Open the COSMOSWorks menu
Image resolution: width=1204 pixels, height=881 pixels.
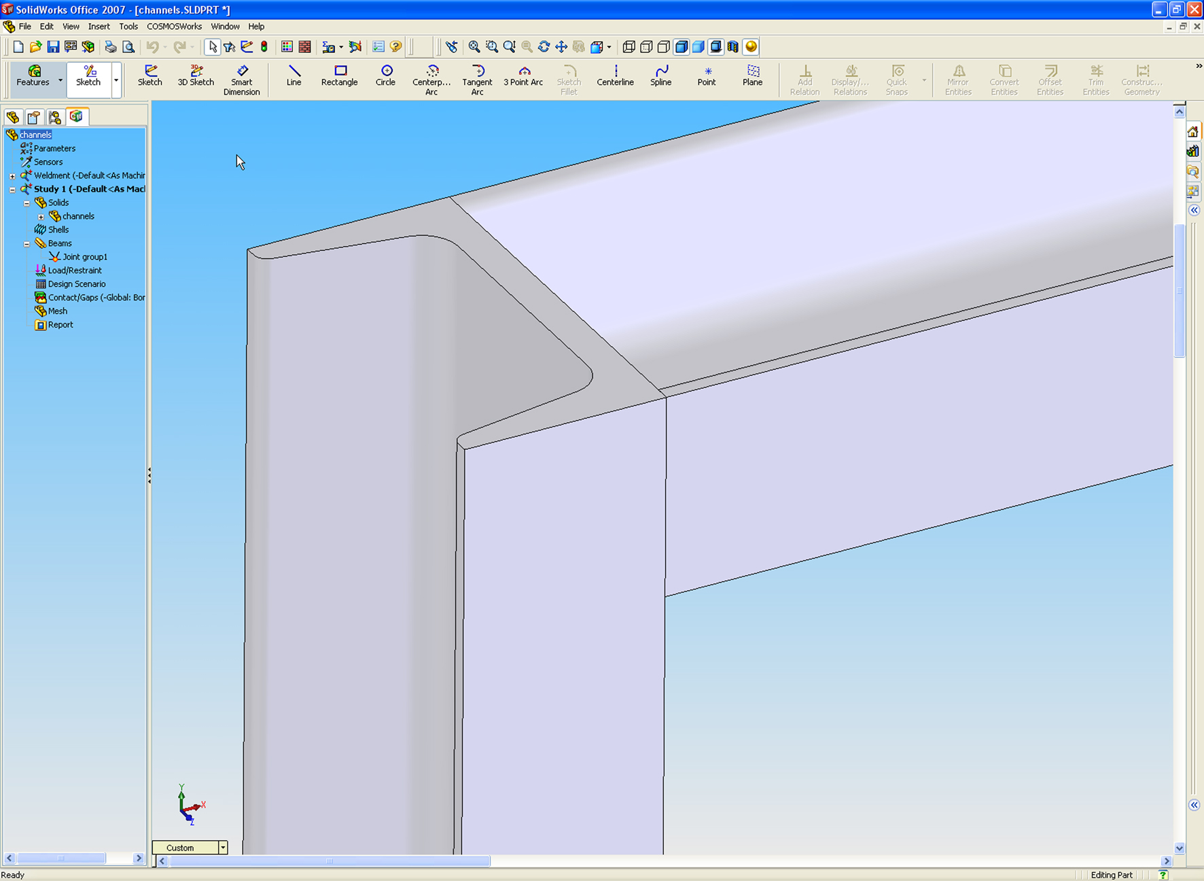(x=174, y=27)
